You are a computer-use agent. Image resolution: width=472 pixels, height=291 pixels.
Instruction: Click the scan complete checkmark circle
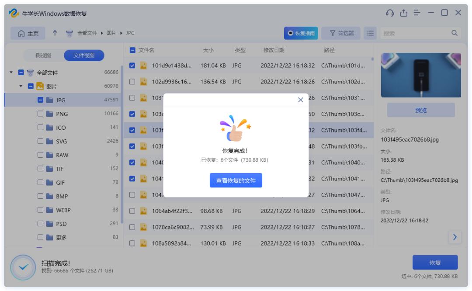tap(23, 267)
